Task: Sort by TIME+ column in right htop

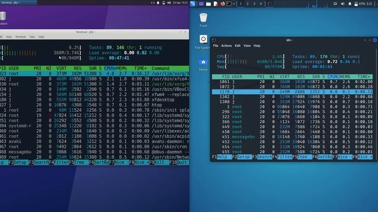Action: coord(364,77)
